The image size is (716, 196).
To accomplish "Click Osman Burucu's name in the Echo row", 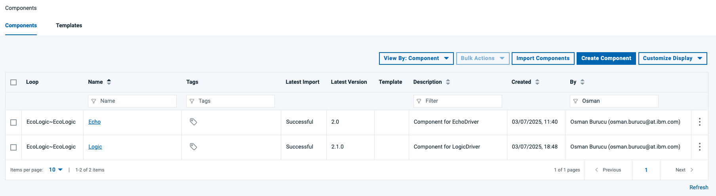I will (625, 122).
